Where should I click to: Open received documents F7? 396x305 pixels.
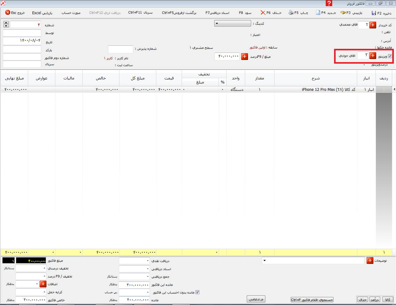tap(217, 13)
